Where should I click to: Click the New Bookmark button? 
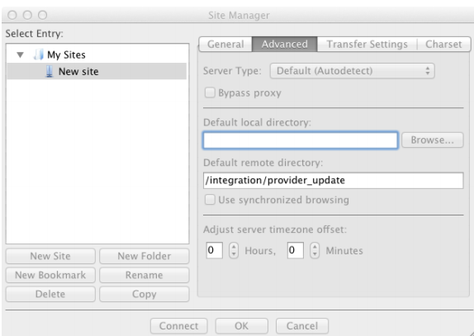(50, 275)
